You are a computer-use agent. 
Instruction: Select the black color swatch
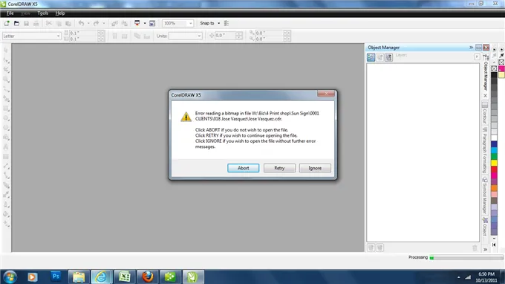pos(494,75)
